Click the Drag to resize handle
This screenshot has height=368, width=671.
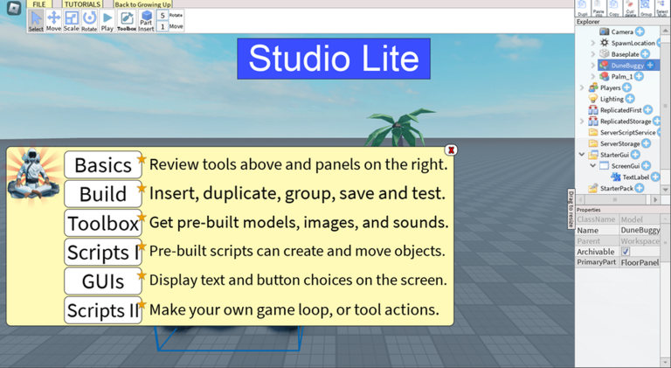(571, 208)
